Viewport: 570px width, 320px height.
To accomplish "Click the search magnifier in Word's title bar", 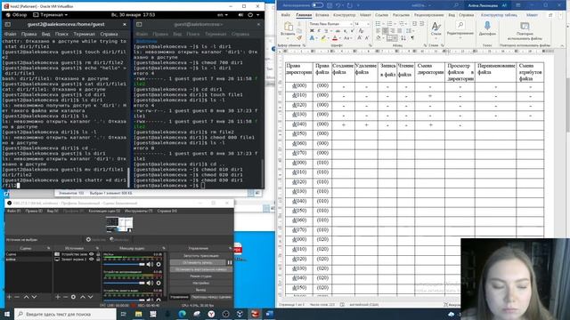I will [x=456, y=5].
